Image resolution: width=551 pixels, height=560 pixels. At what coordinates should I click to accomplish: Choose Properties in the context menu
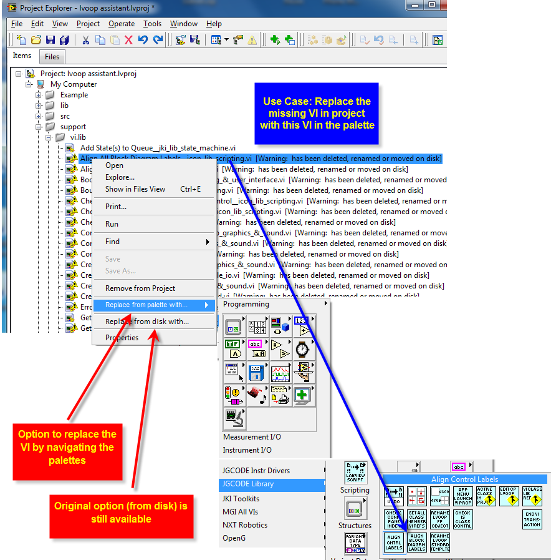click(154, 338)
